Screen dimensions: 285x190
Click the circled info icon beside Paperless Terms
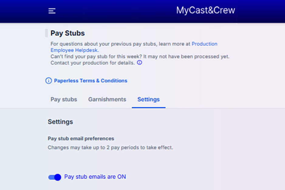click(49, 81)
